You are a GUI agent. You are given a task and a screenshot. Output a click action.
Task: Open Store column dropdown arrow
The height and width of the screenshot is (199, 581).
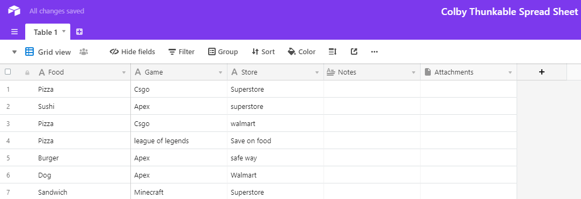click(317, 72)
